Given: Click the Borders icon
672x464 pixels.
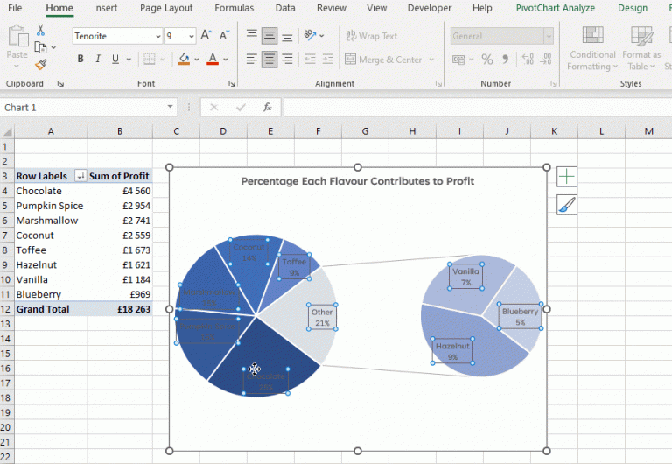Looking at the screenshot, I should (x=149, y=60).
